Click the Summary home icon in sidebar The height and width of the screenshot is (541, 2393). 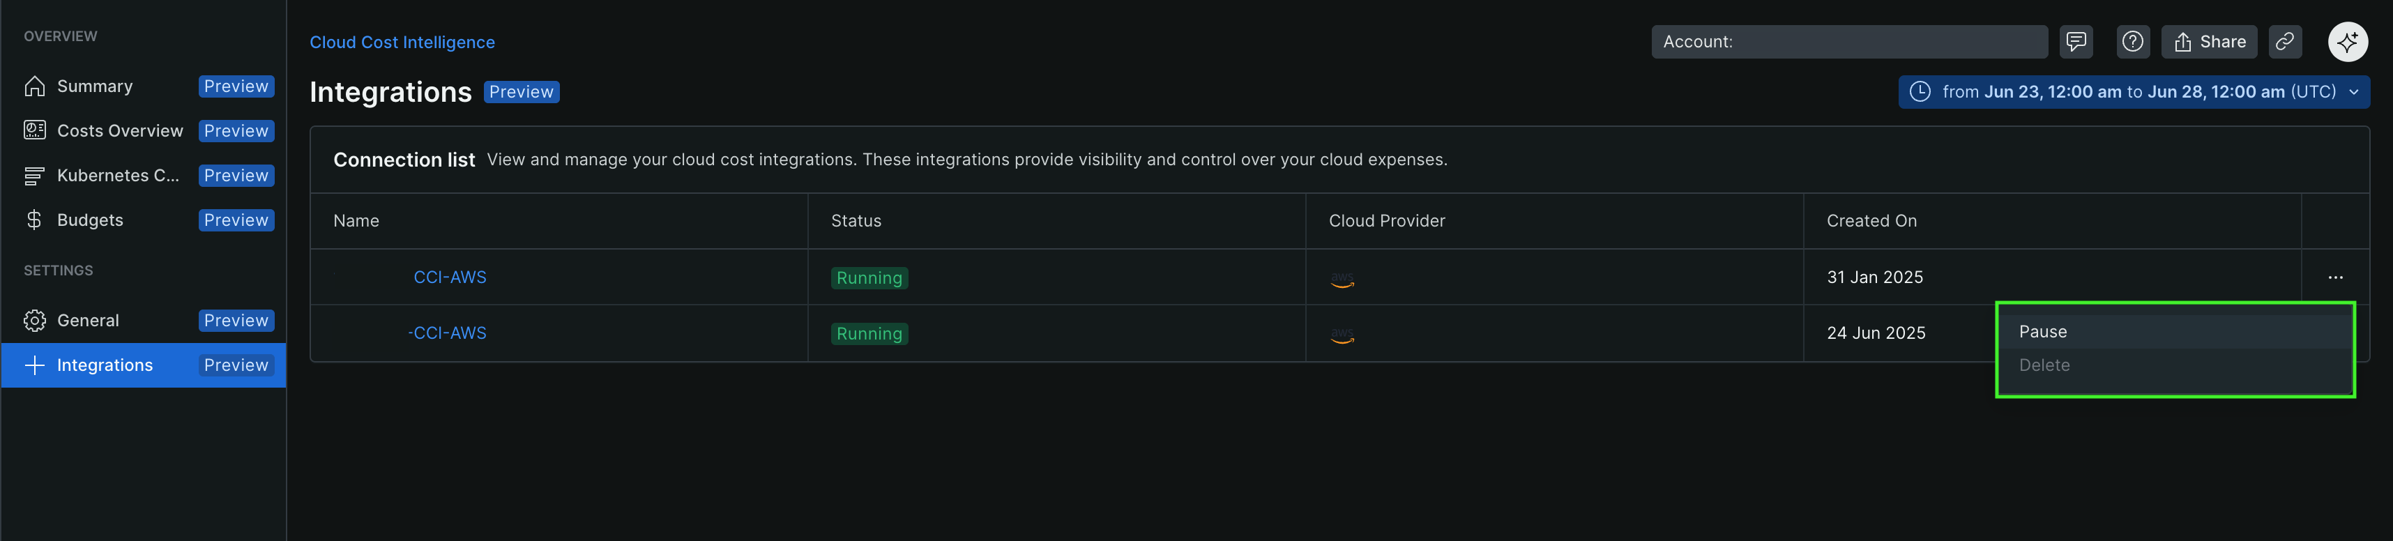pyautogui.click(x=36, y=86)
